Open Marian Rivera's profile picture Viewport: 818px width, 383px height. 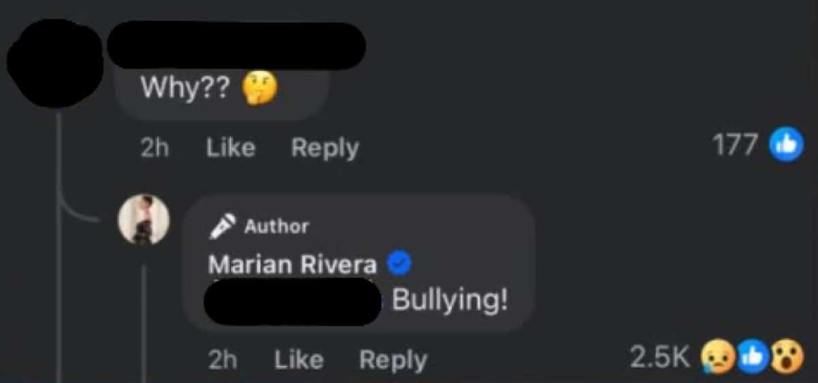pos(143,219)
